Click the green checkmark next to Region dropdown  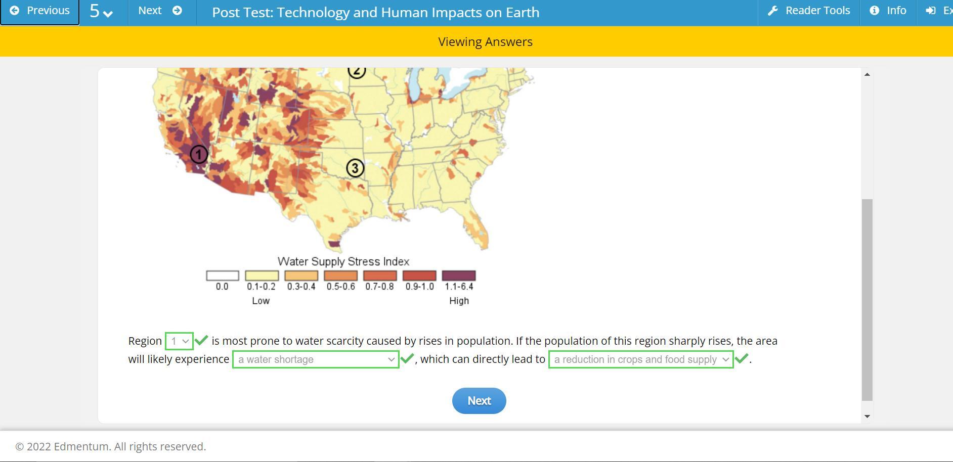point(201,340)
